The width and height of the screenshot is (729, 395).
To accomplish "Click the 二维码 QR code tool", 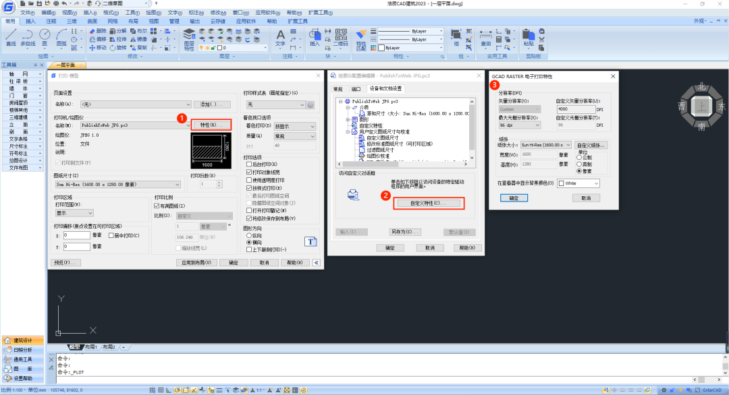I will (x=341, y=38).
